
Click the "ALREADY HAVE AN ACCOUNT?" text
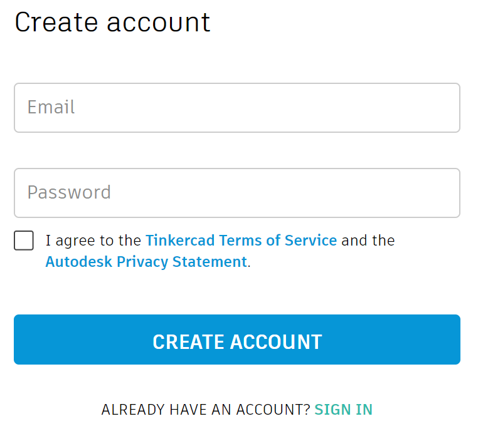point(206,410)
